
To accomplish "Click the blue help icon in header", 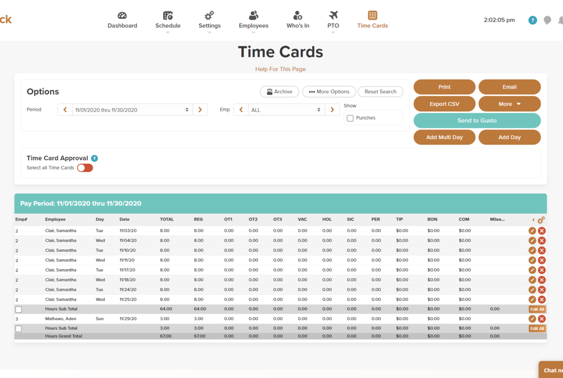I will [x=532, y=20].
